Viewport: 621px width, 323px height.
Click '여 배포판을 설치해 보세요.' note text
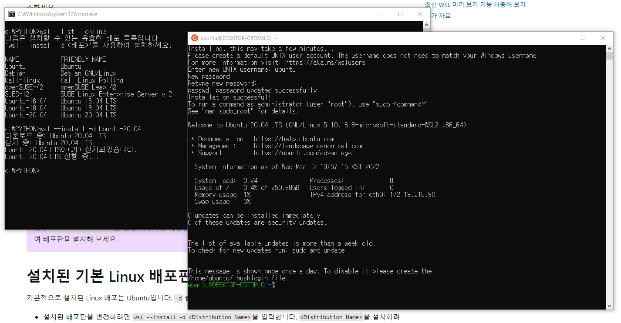76,239
